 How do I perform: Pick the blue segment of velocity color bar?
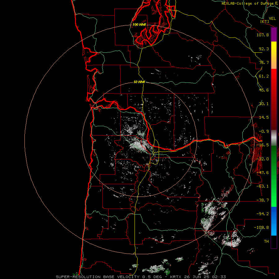[274, 221]
